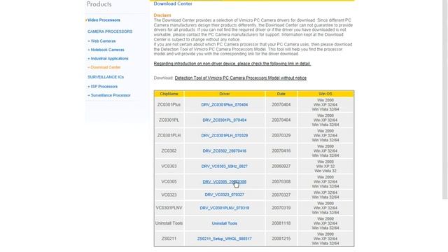This screenshot has width=448, height=252.
Task: Click the VC0301PLNV chip name cell
Action: pyautogui.click(x=169, y=208)
